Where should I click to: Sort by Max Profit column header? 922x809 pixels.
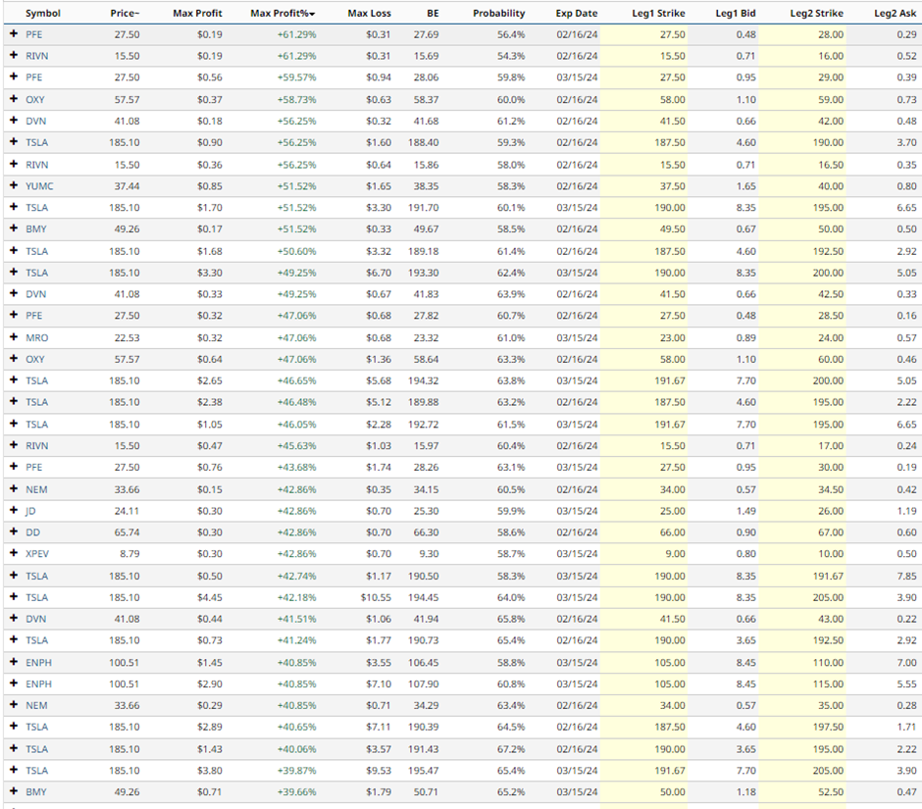[197, 13]
